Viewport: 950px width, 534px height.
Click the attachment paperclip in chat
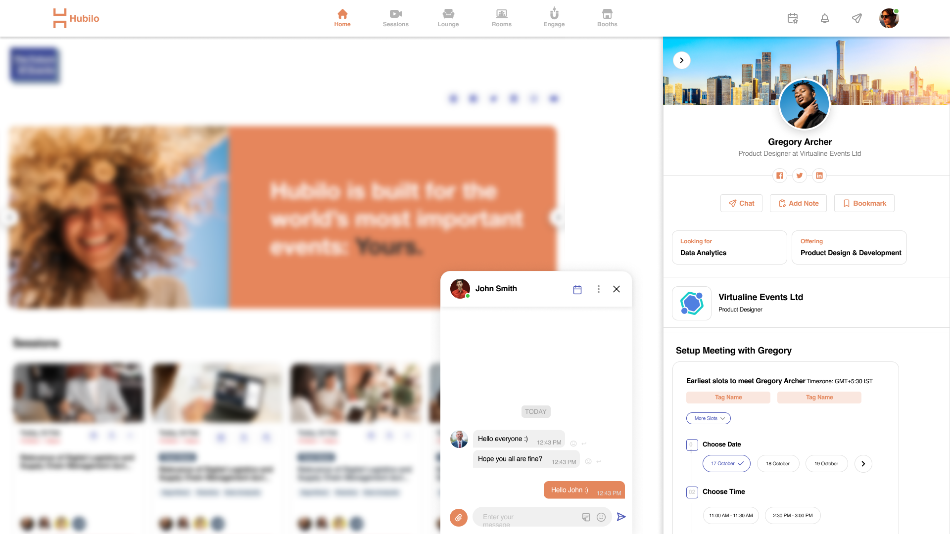[x=459, y=518]
